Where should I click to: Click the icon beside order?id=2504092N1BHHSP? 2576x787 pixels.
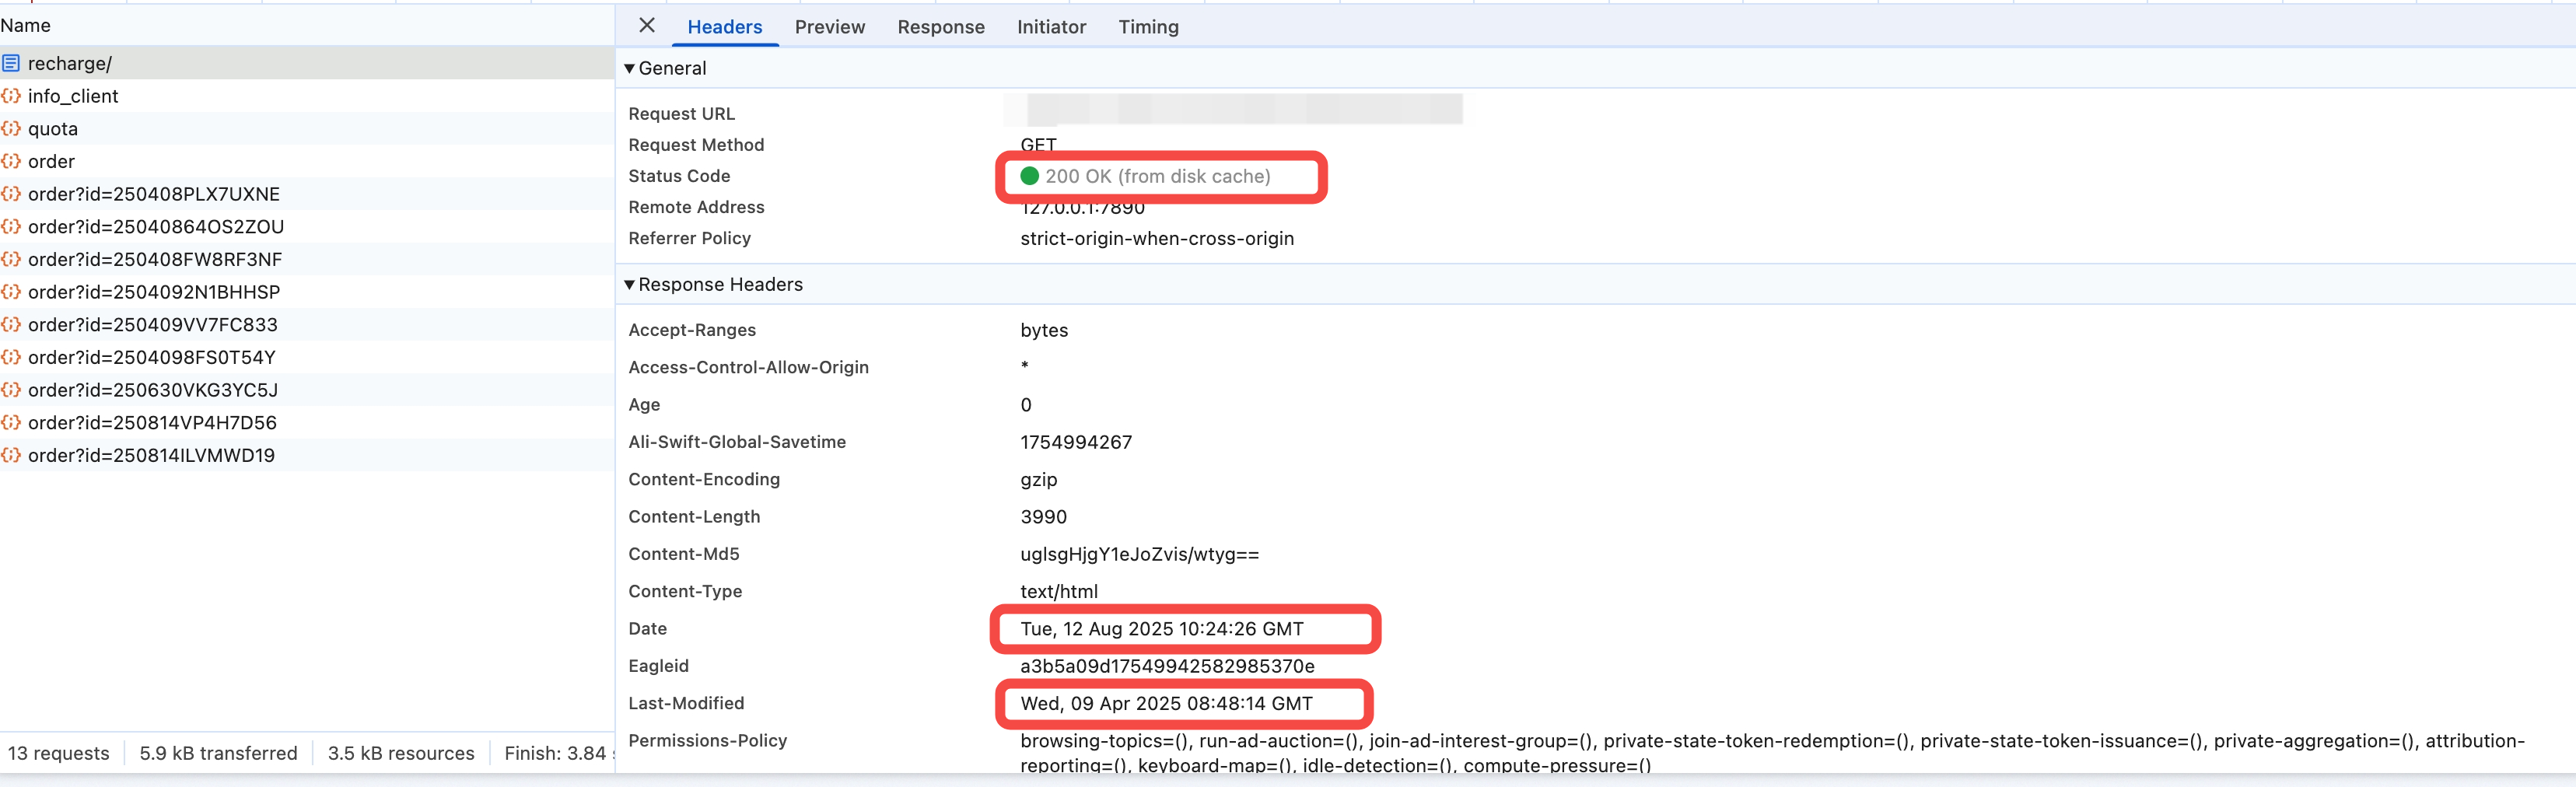click(x=11, y=292)
